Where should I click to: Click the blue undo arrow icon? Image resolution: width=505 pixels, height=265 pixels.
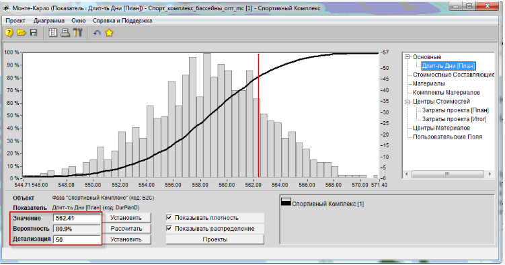click(x=97, y=33)
